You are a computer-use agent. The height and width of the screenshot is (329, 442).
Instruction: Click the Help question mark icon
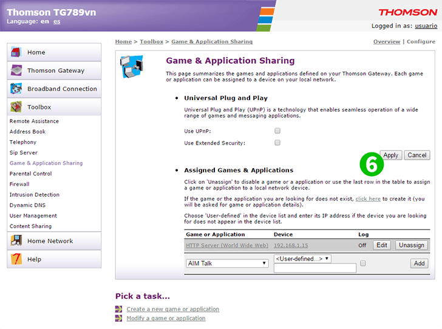coord(16,259)
